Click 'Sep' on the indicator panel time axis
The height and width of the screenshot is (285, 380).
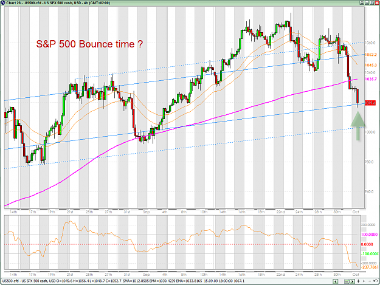[x=147, y=275]
